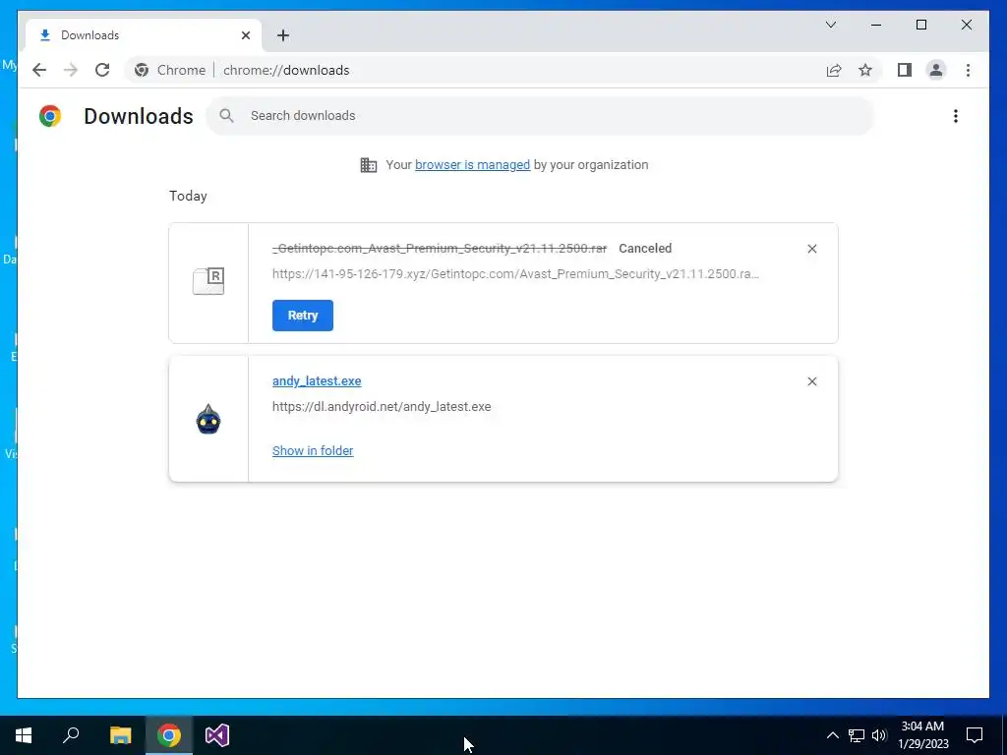Open the tab search chevron
The height and width of the screenshot is (755, 1007).
coord(831,25)
